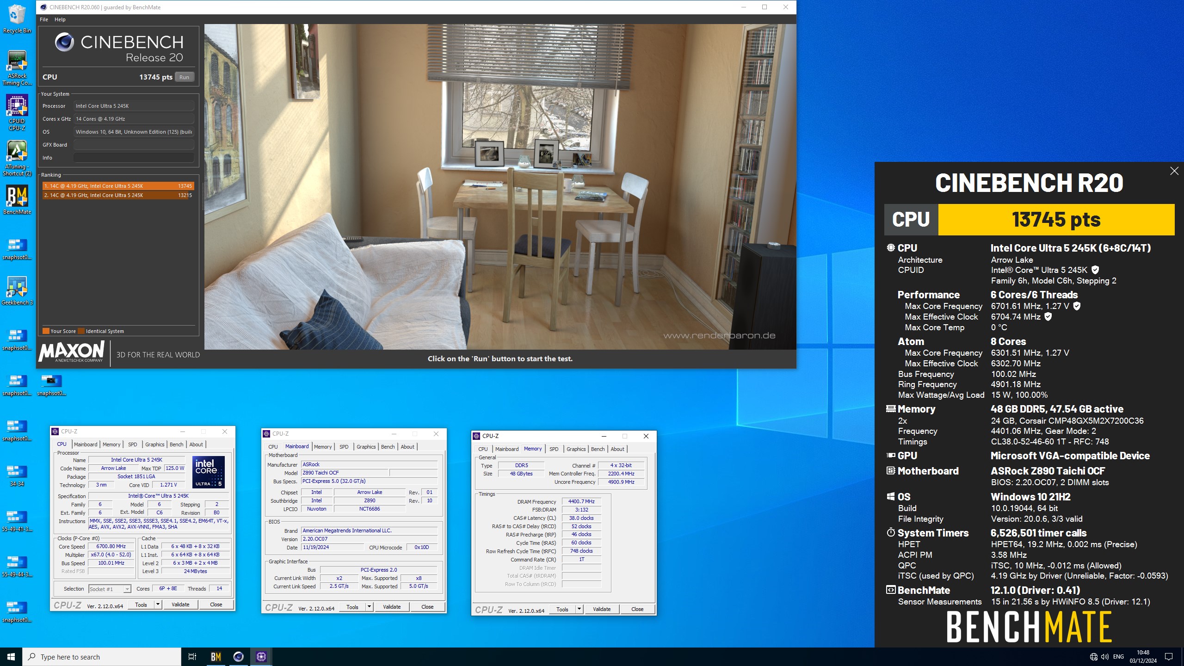This screenshot has height=666, width=1184.
Task: Open the 55-49-44-3 desktop file icon
Action: (x=17, y=566)
